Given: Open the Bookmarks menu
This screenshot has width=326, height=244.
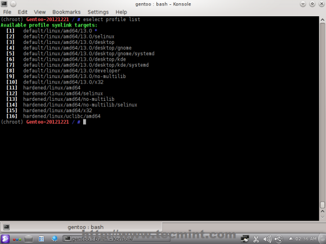Looking at the screenshot, I should click(66, 12).
